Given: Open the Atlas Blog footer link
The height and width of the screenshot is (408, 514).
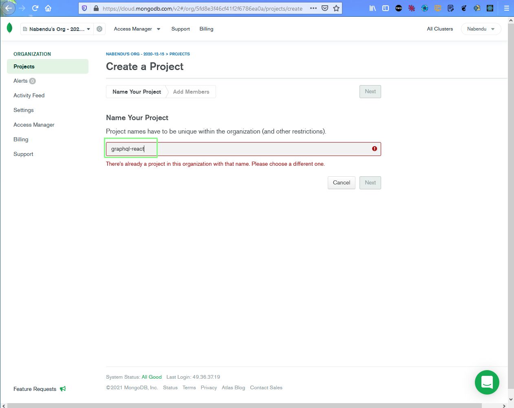Looking at the screenshot, I should click(x=234, y=388).
